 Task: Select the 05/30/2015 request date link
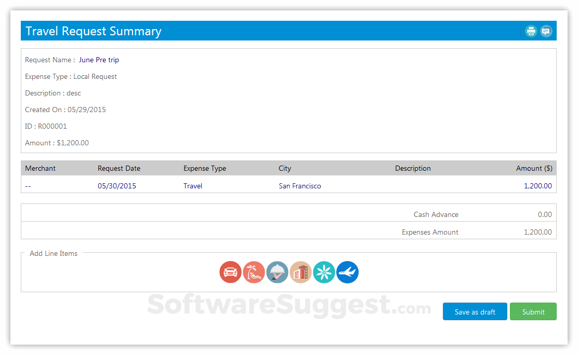point(117,186)
